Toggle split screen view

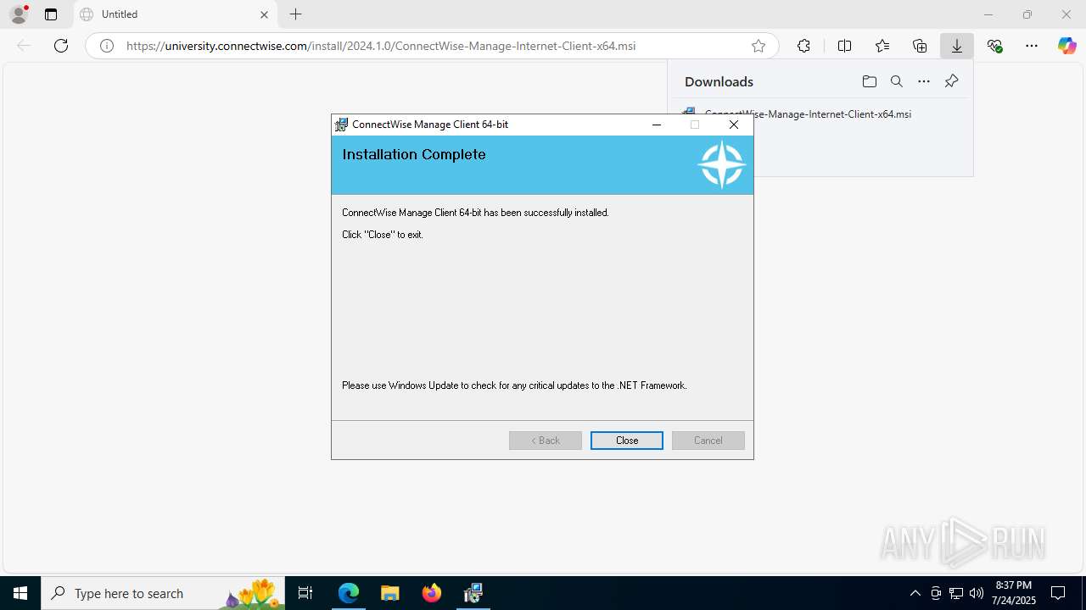point(844,46)
